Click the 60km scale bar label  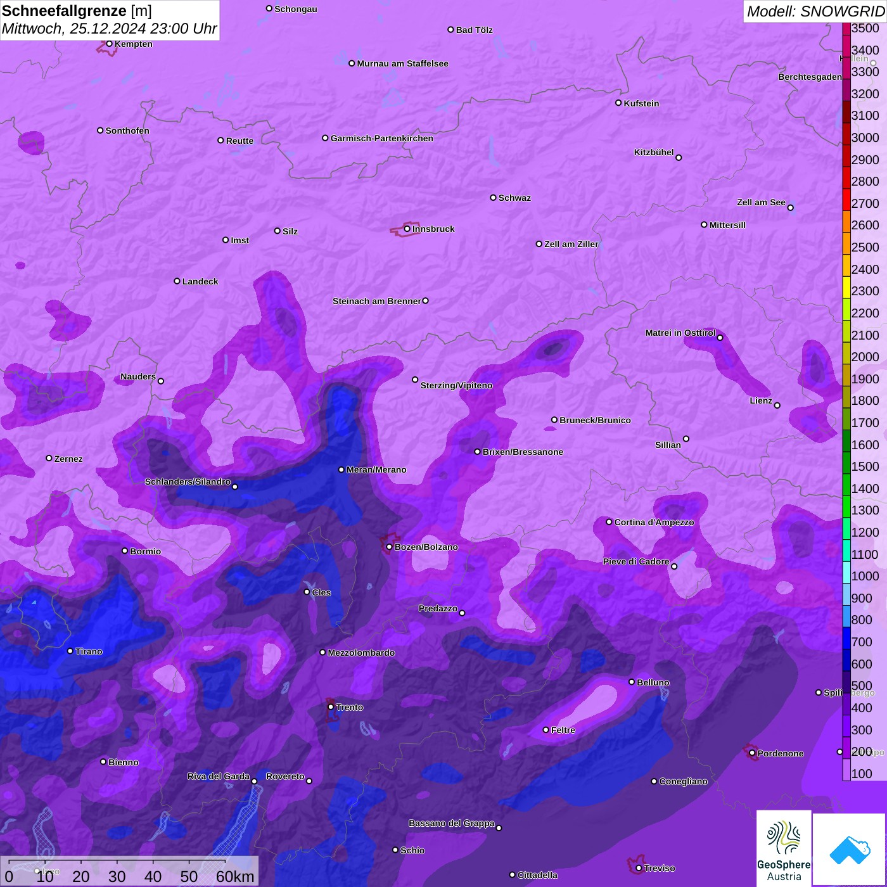point(235,876)
